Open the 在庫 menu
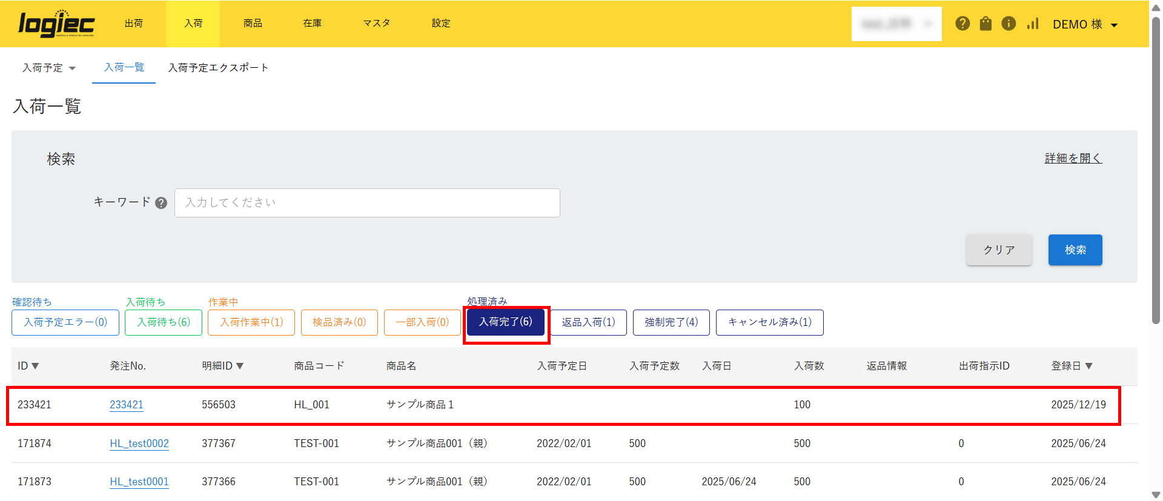Viewport: 1163px width, 501px height. click(312, 24)
